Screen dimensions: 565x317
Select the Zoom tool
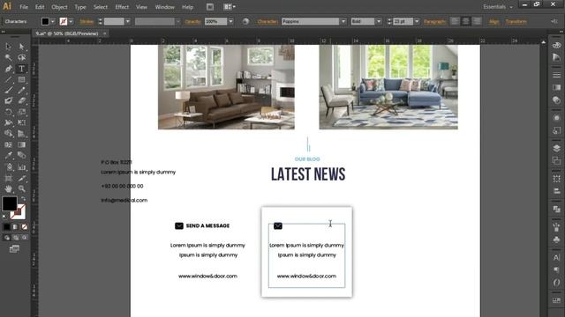click(x=21, y=188)
